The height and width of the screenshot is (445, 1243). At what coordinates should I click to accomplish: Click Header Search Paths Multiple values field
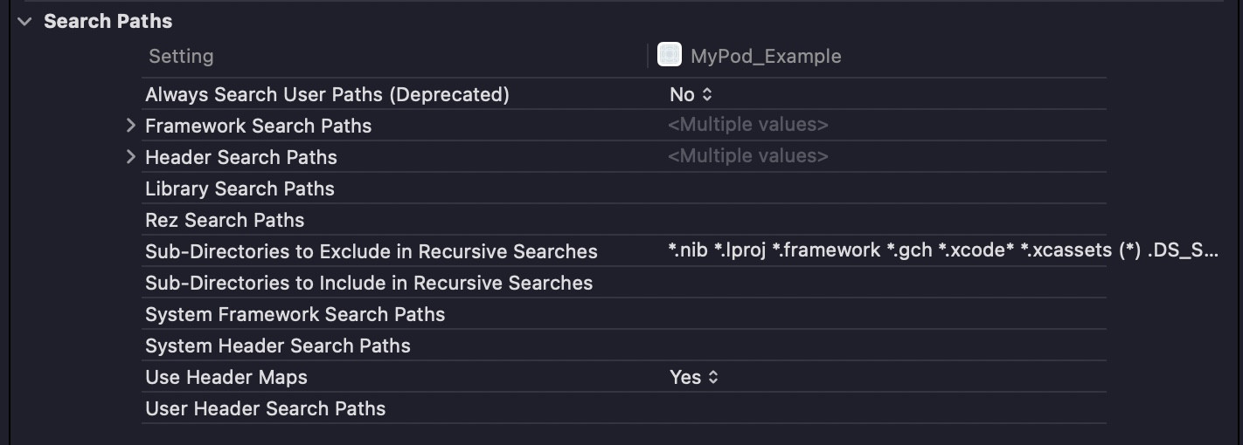coord(747,157)
